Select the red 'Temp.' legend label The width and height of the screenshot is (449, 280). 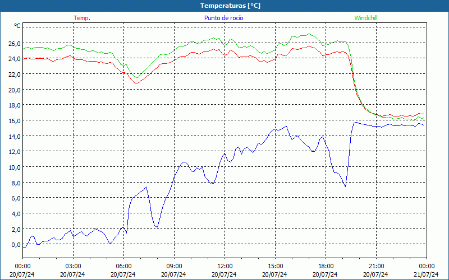point(82,18)
